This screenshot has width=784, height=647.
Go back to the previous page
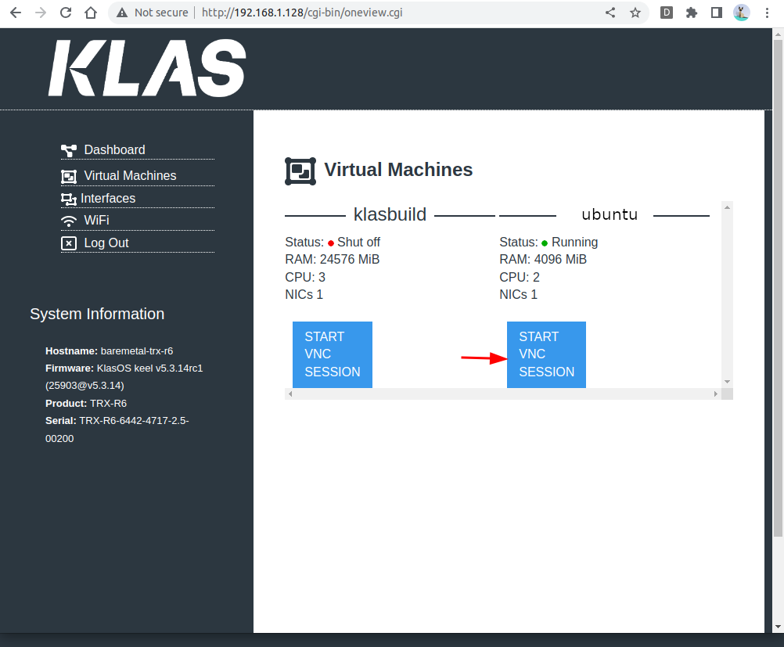click(16, 13)
